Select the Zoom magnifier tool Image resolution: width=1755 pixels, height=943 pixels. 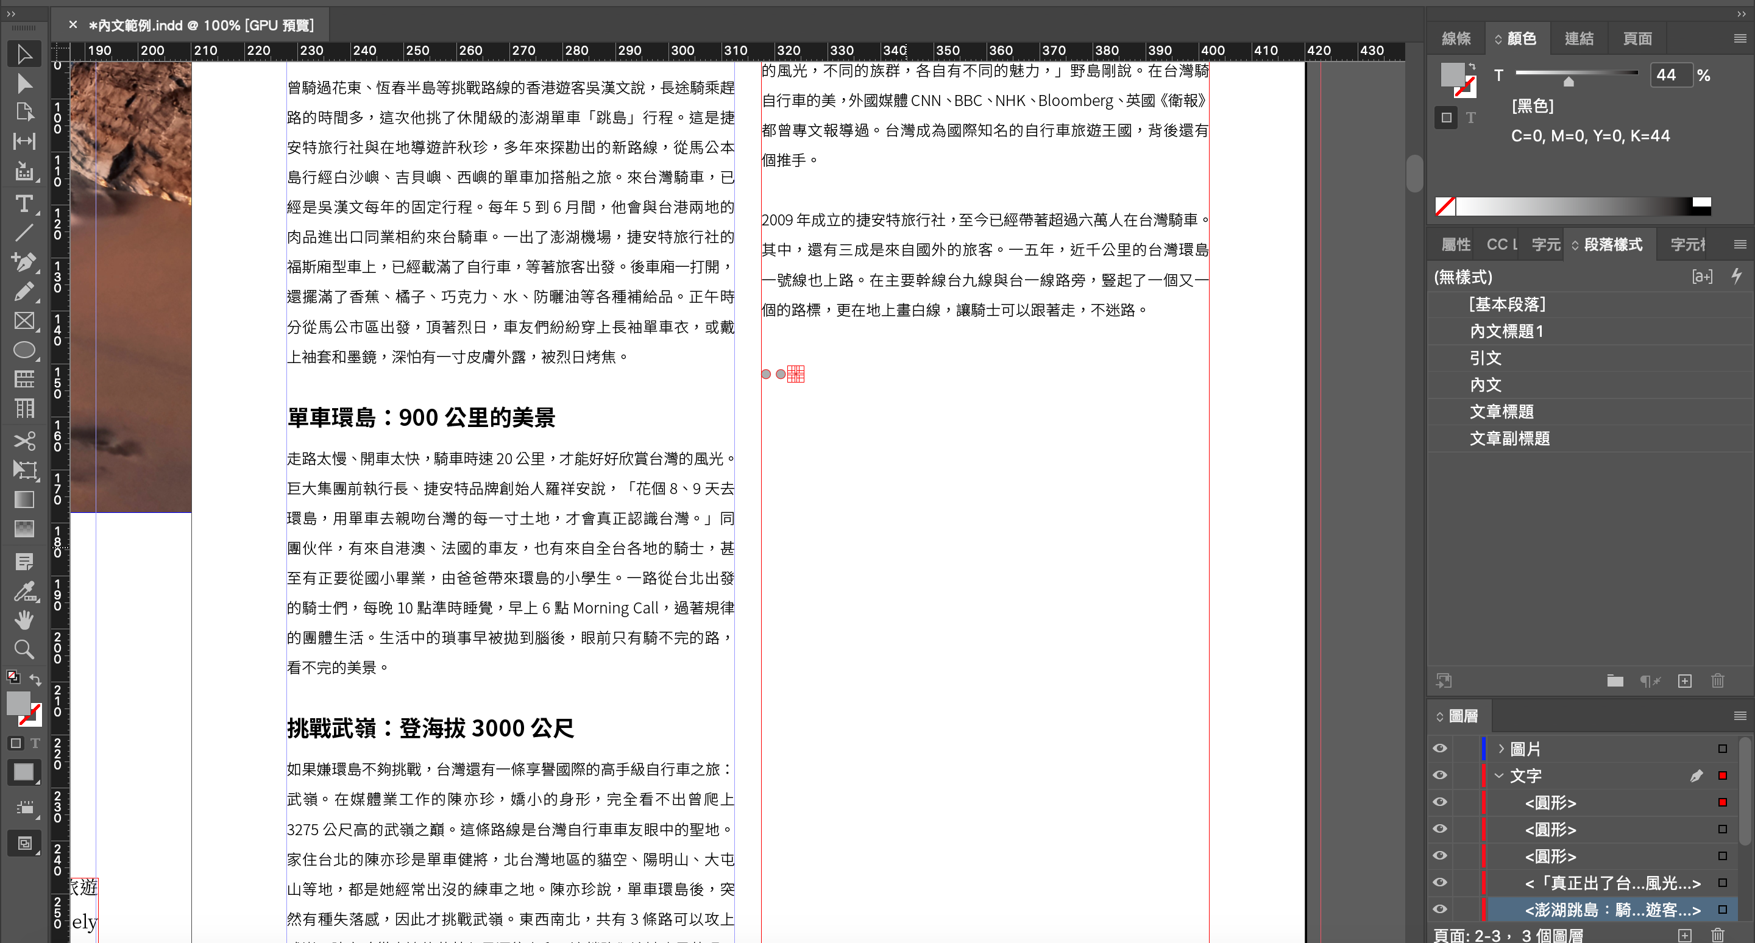coord(24,649)
